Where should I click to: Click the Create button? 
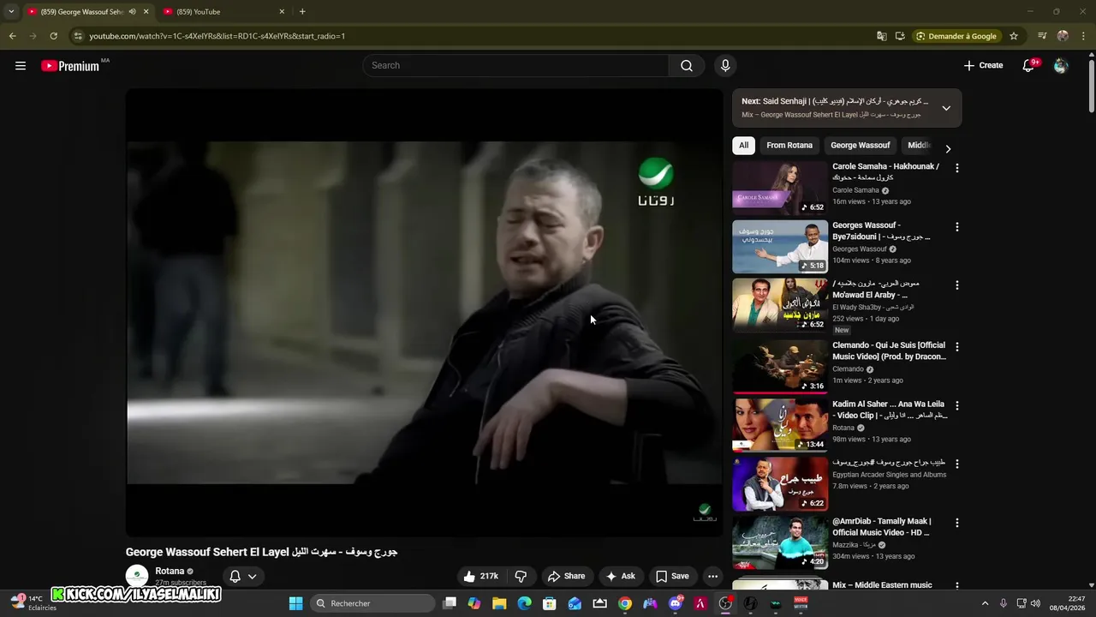tap(983, 66)
